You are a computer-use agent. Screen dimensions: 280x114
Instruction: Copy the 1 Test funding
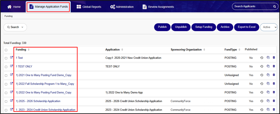268,58
